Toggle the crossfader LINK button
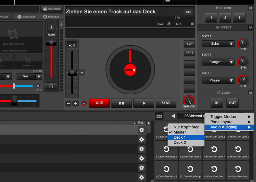Viewport: 256px width, 182px height. pyautogui.click(x=38, y=86)
